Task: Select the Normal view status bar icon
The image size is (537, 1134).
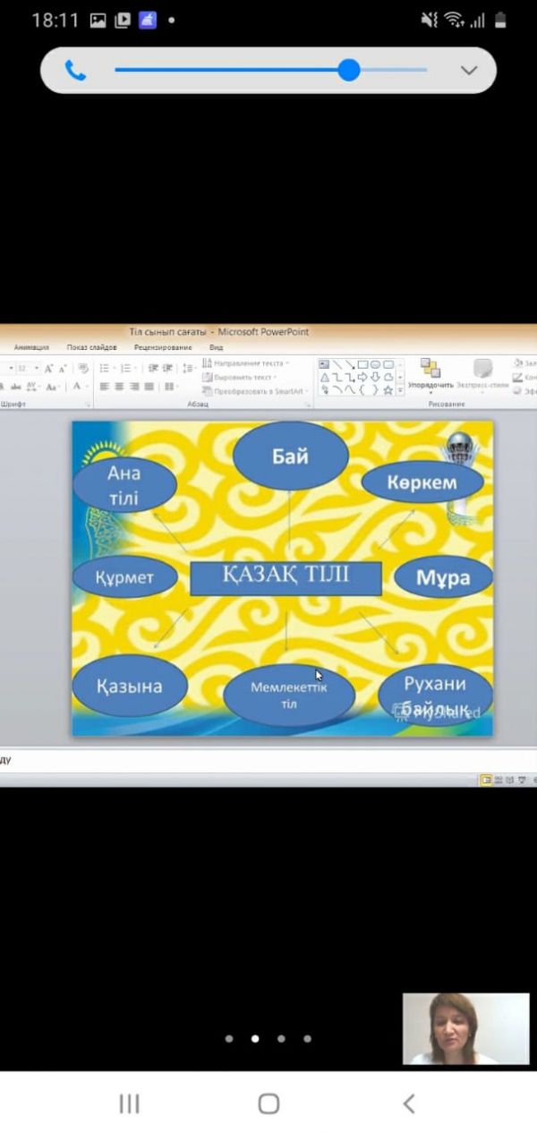Action: coord(486,780)
